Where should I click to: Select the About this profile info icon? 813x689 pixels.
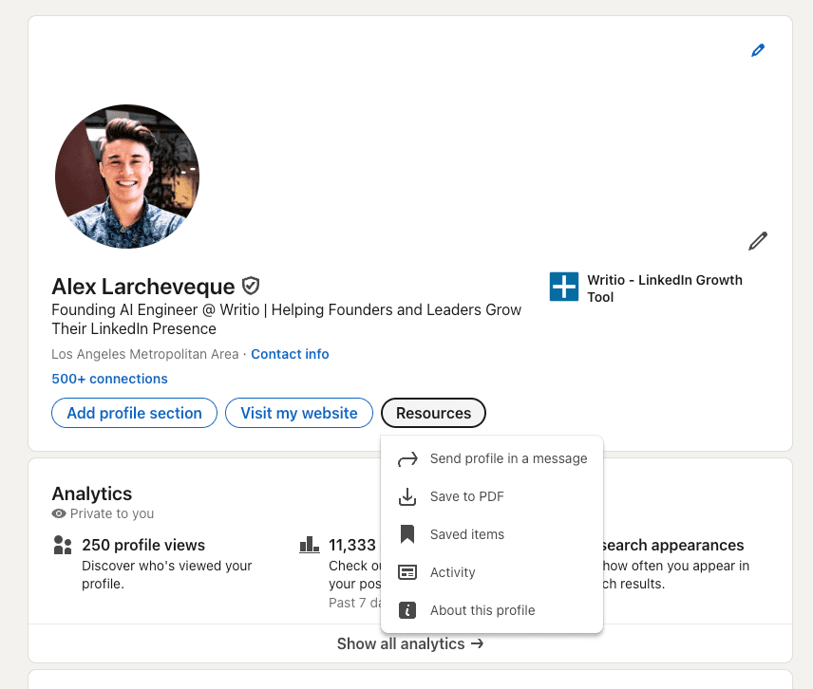pos(408,610)
